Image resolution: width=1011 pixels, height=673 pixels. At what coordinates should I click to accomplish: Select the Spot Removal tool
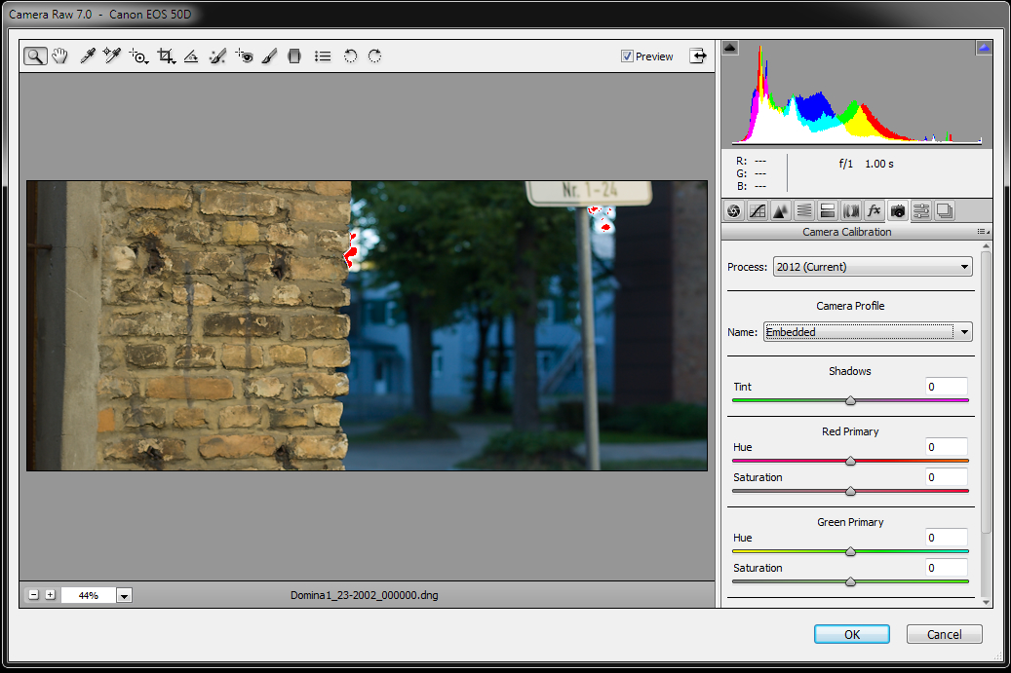pyautogui.click(x=218, y=56)
